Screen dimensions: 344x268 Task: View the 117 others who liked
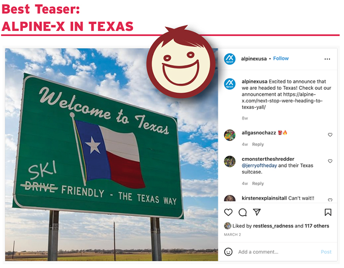click(x=317, y=226)
